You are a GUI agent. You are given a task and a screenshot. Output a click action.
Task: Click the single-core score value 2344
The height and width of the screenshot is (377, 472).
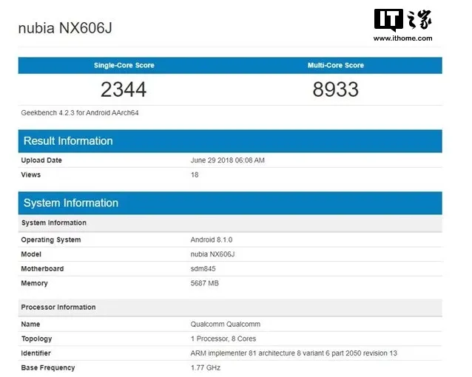[124, 90]
